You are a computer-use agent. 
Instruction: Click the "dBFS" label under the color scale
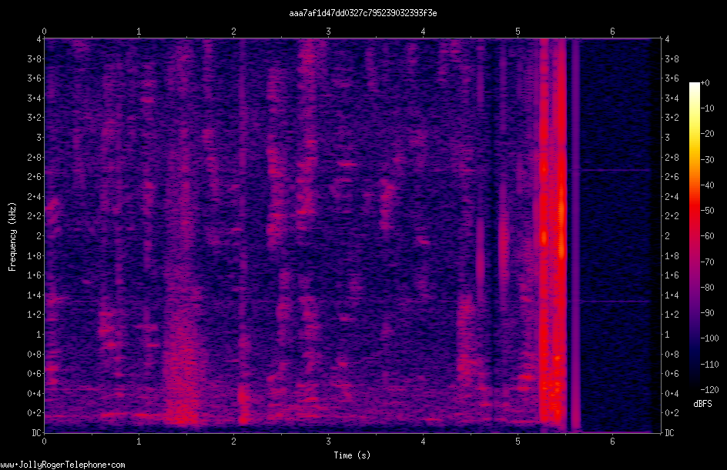(x=702, y=404)
